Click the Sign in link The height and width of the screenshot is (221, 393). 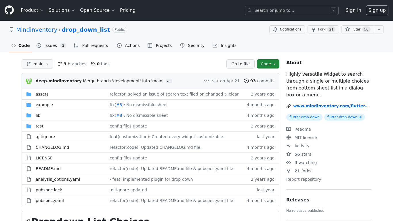(353, 10)
